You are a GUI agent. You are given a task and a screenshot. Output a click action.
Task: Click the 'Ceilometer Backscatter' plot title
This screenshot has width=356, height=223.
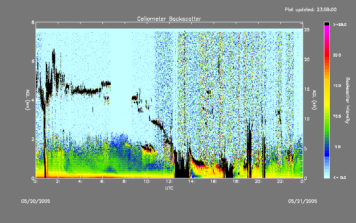point(169,19)
